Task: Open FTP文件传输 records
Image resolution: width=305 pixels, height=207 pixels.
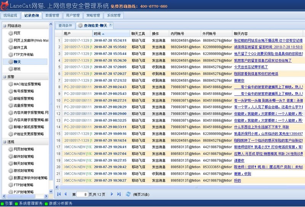Action: 23,55
